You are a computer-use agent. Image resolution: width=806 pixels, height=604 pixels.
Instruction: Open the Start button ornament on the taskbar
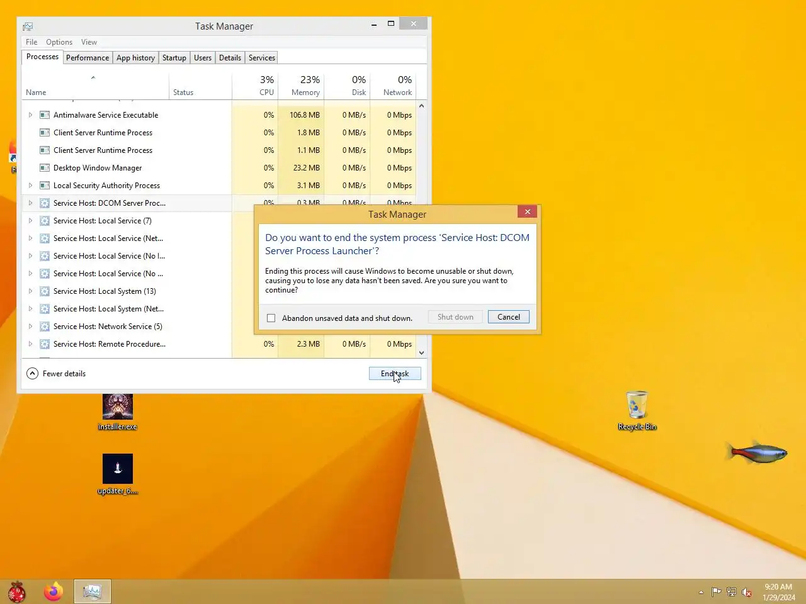coord(17,591)
